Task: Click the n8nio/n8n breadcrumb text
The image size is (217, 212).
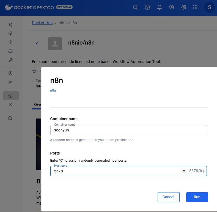Action: [x=68, y=23]
